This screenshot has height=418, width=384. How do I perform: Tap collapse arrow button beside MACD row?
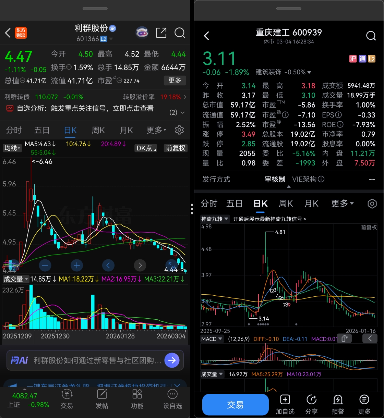tap(370, 339)
